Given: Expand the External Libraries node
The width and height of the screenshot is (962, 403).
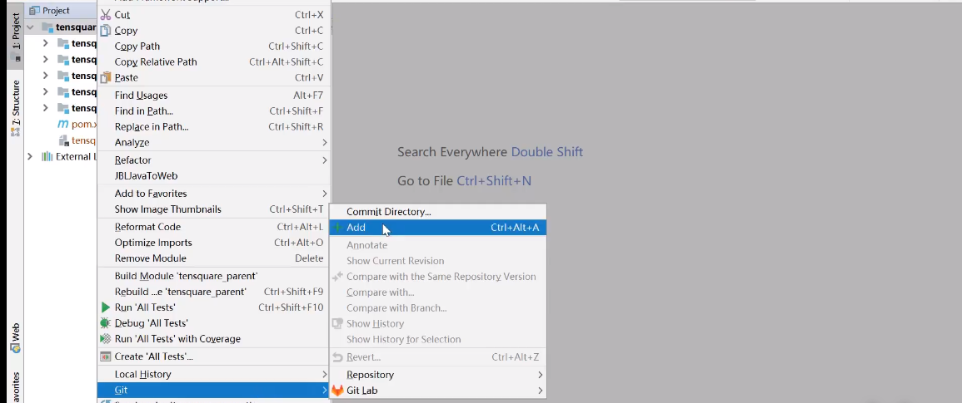Looking at the screenshot, I should click(29, 157).
